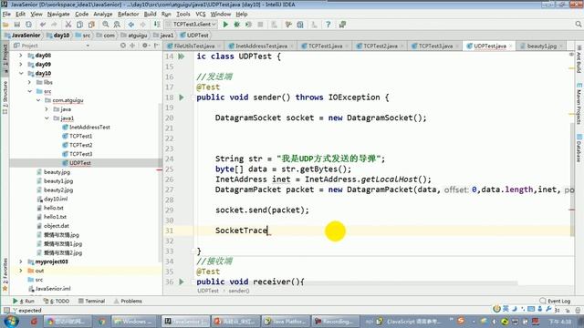Click the Synchronize toolbar icon
Viewport: 584px width, 328px height.
(x=28, y=25)
